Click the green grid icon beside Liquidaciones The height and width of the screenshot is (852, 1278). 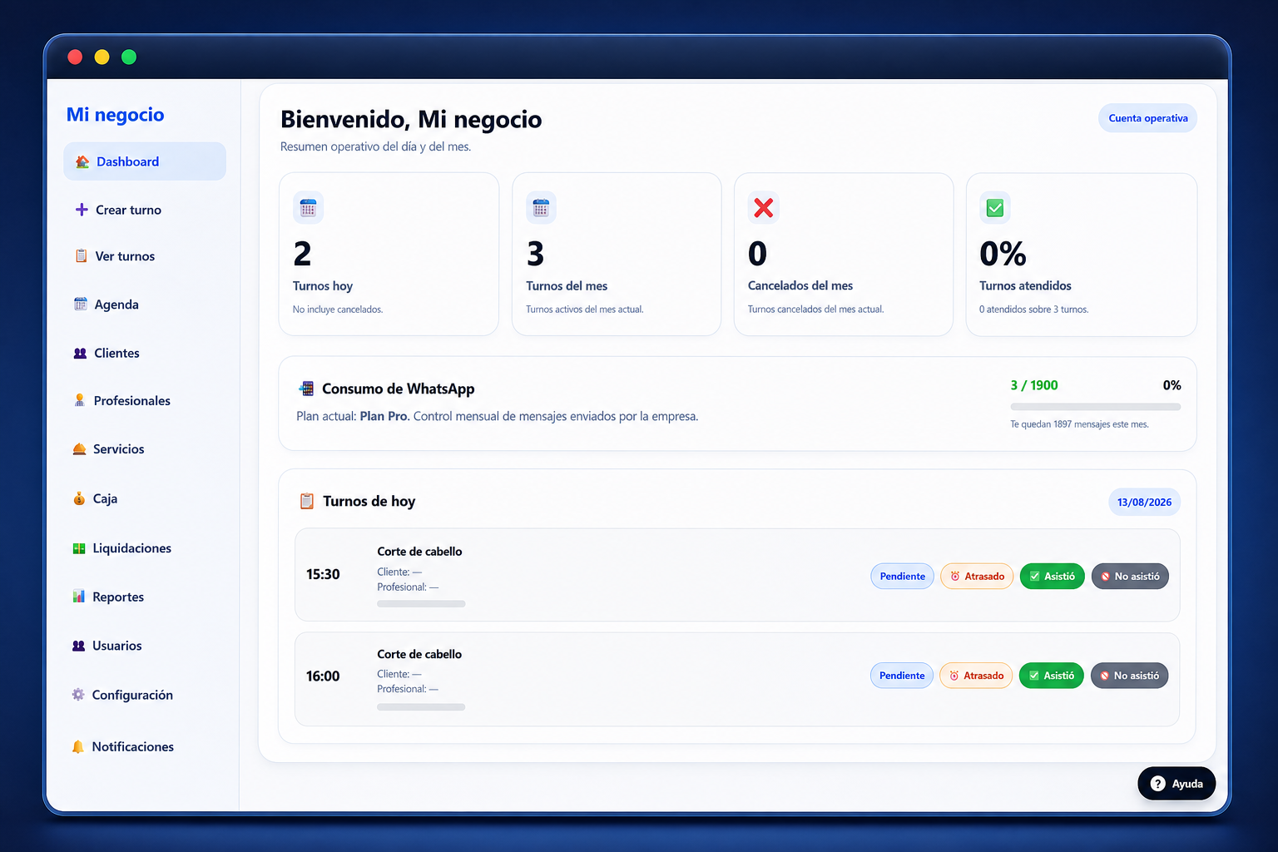click(79, 548)
